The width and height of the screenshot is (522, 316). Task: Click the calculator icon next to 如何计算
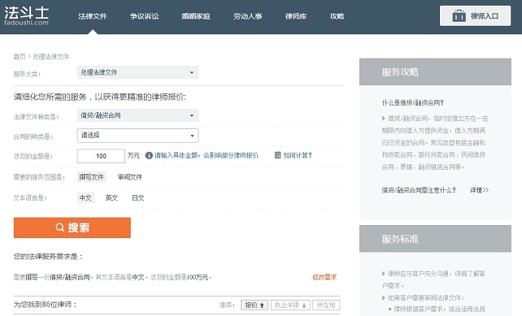277,155
